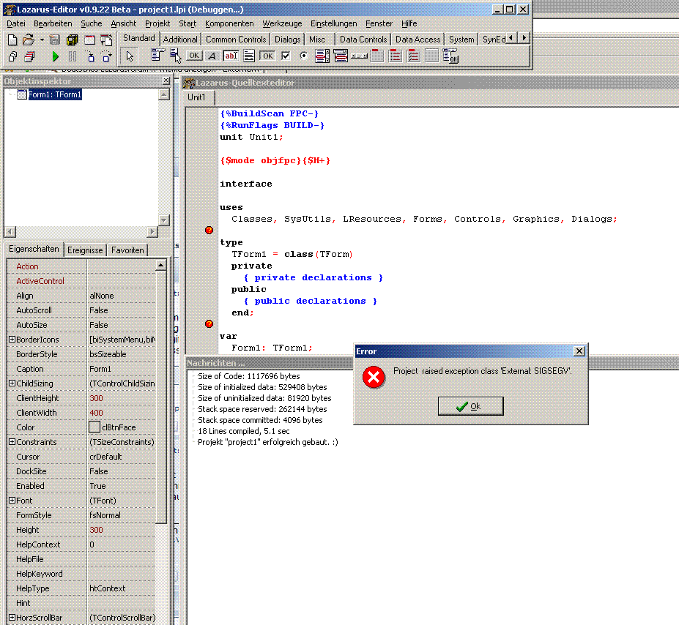
Task: Click the Pause debugger icon
Action: tap(73, 56)
